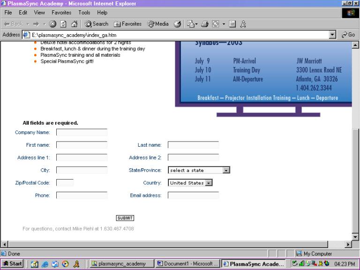
Task: Click the horizontal scrollbar left arrow
Action: pos(4,244)
